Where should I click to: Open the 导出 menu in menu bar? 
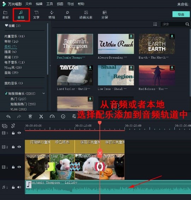[70, 4]
